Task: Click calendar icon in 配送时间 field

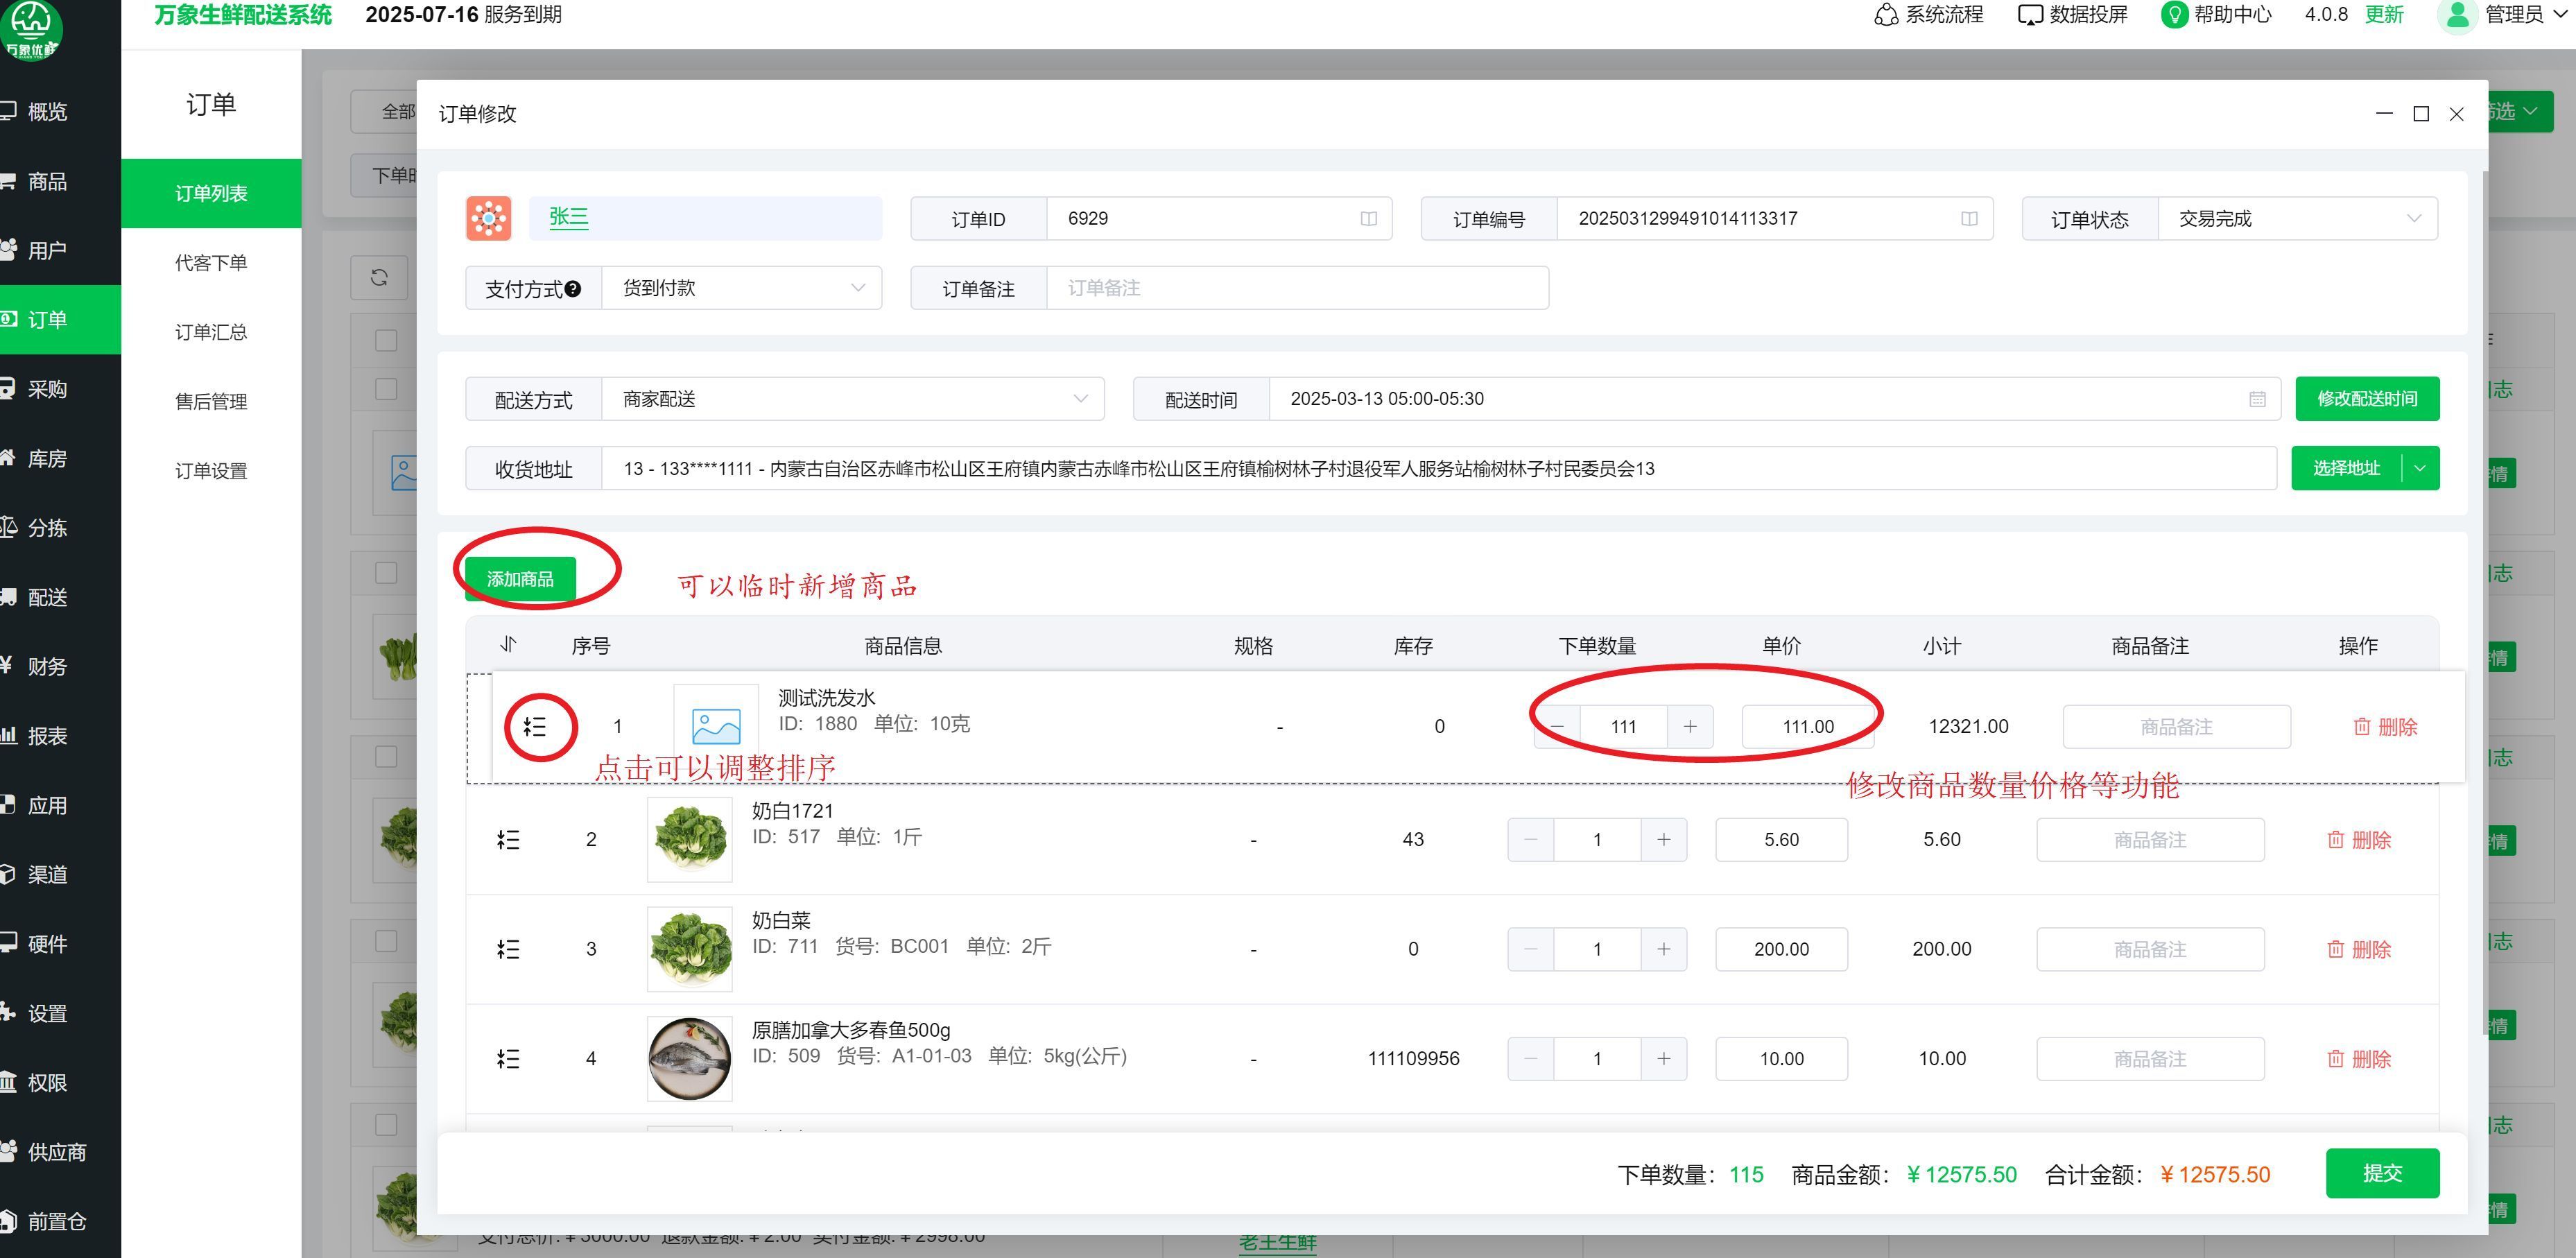Action: (2257, 399)
